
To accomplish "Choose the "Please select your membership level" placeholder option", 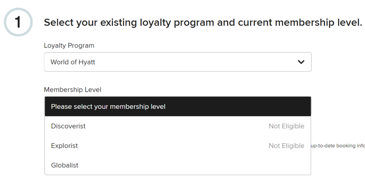I will (108, 107).
